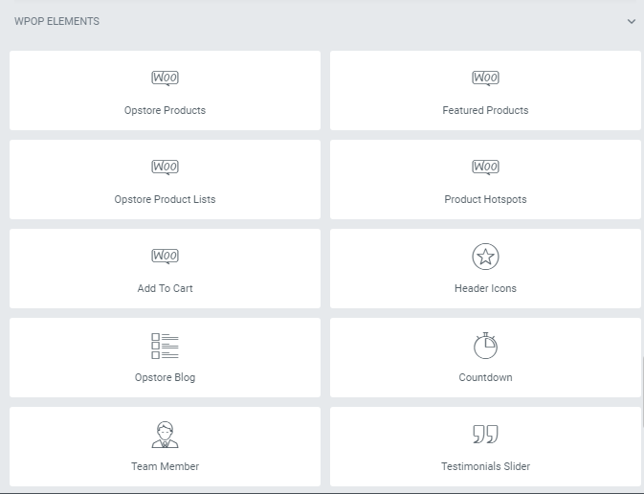Click the WPOP ELEMENTS section heading

pos(56,21)
